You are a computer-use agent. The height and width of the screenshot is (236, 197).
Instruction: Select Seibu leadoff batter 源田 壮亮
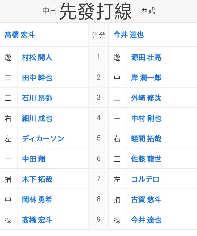tap(146, 57)
